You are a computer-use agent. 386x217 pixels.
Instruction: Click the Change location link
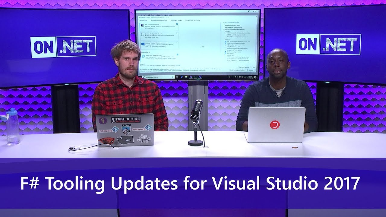click(178, 65)
